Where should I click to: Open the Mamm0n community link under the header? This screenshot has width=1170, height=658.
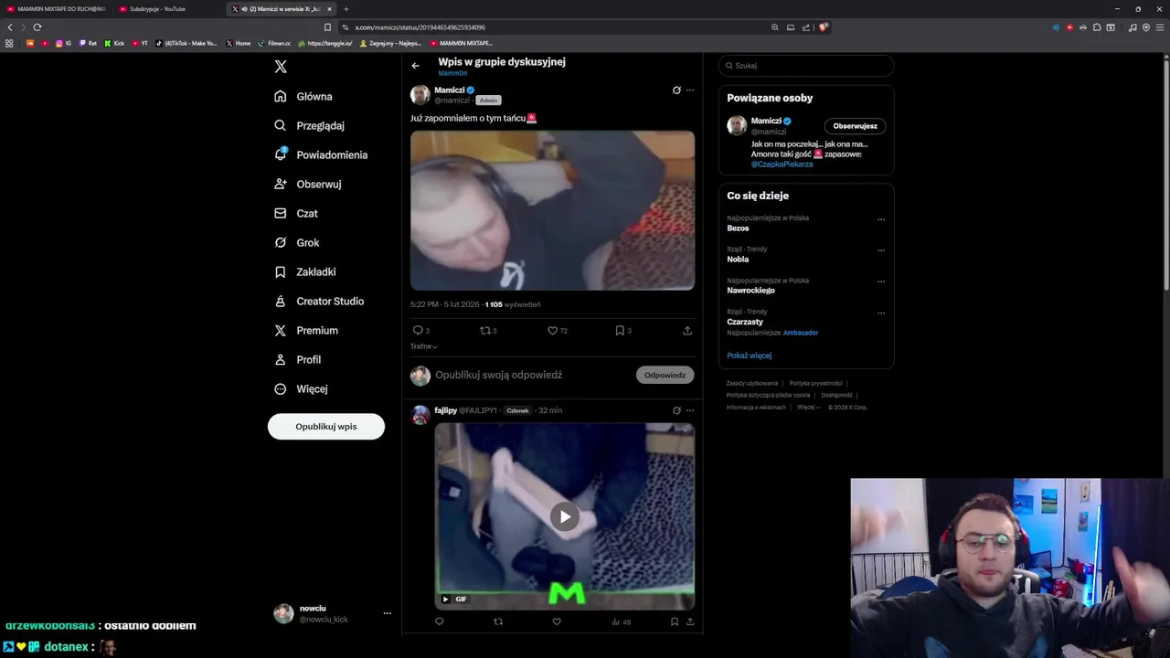click(x=452, y=73)
